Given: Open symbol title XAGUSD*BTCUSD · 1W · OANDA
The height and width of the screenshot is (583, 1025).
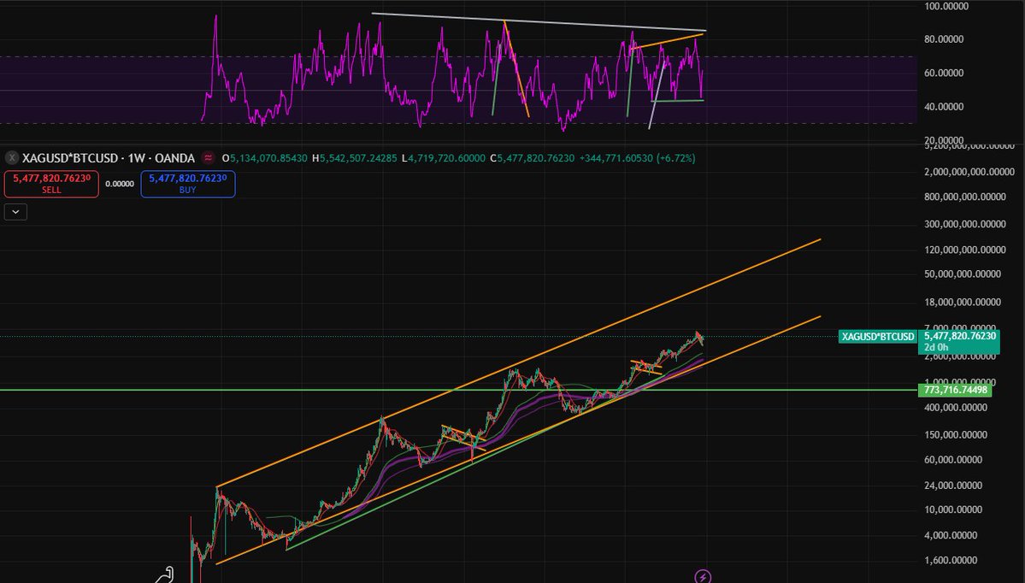Looking at the screenshot, I should coord(109,157).
